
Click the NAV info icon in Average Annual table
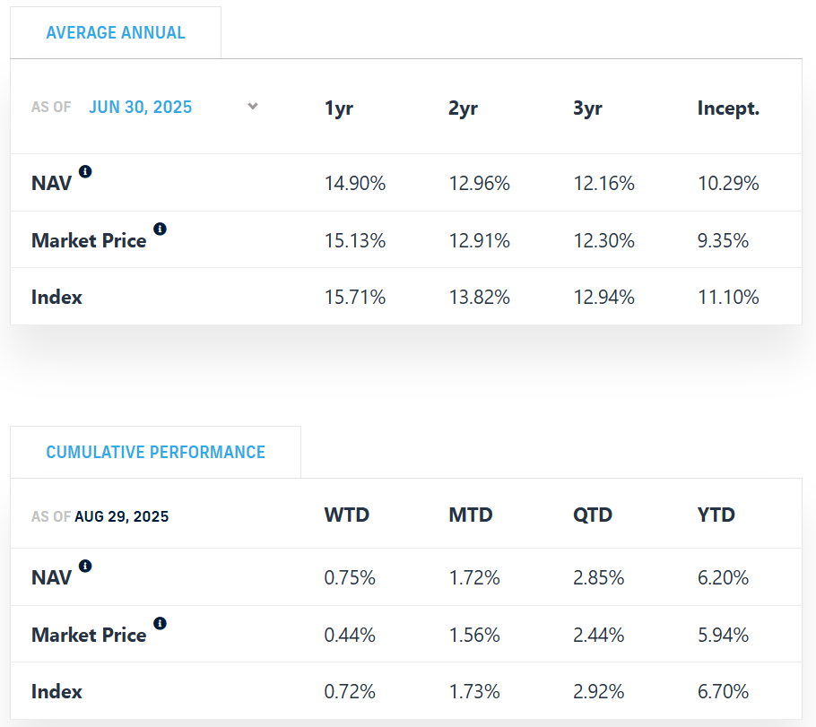86,170
